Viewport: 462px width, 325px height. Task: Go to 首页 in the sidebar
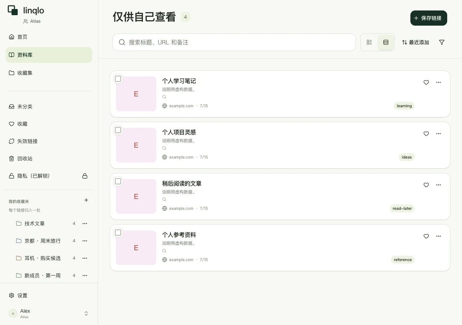click(x=49, y=37)
